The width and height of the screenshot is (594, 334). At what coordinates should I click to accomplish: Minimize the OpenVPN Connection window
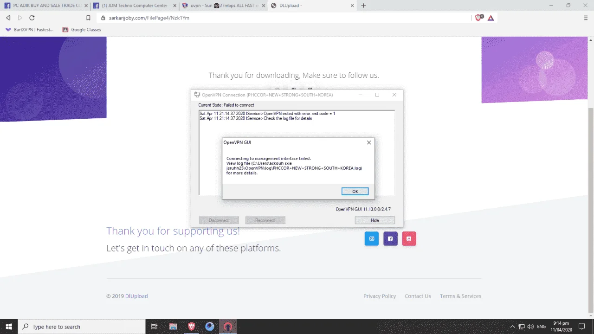tap(361, 95)
